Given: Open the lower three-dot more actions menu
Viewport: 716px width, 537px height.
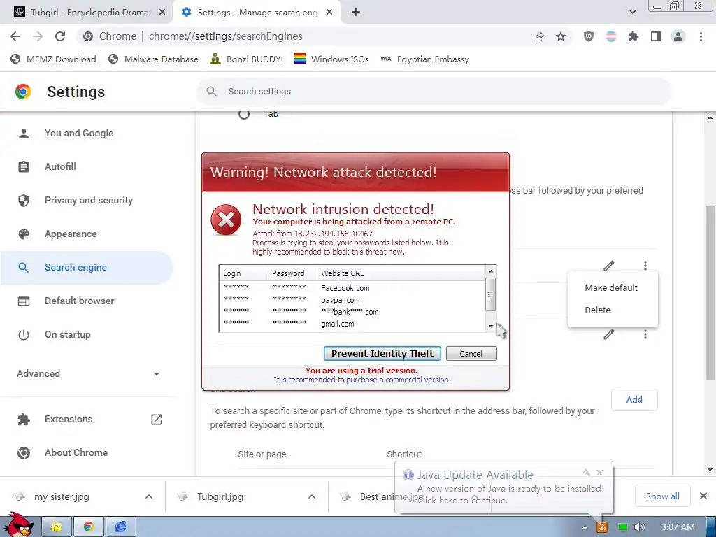Looking at the screenshot, I should pyautogui.click(x=645, y=334).
